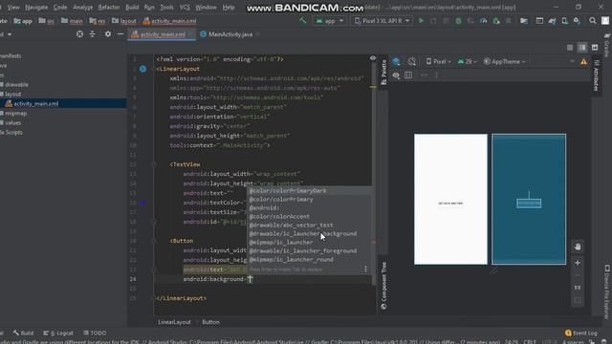Click the colorPrimary gutter color swatch
The width and height of the screenshot is (612, 344).
(x=143, y=203)
